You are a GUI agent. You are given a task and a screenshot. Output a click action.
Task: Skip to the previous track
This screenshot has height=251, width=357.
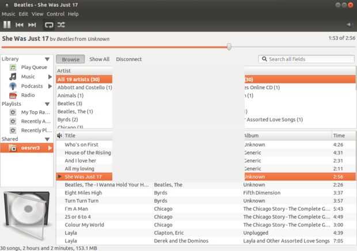click(x=20, y=25)
